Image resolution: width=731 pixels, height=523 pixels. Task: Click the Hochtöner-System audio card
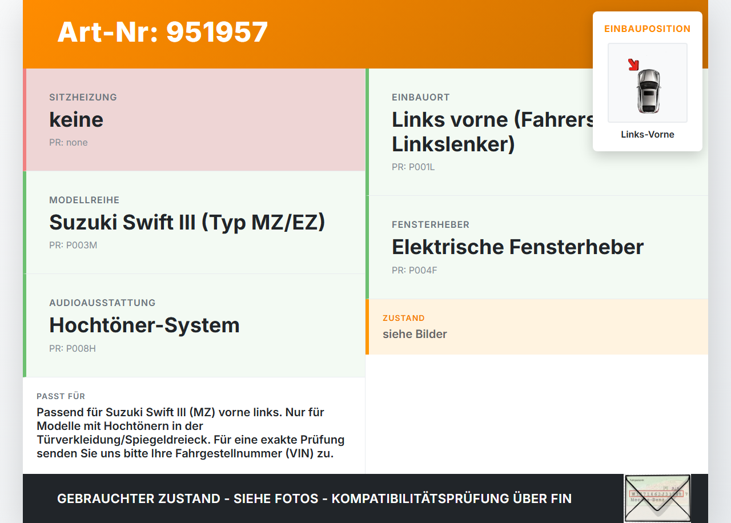tap(194, 325)
